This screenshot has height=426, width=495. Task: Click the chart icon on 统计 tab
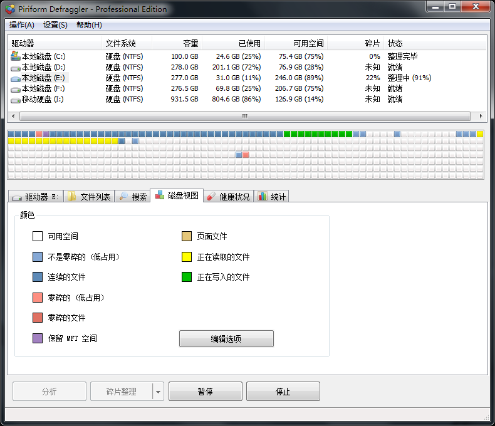[263, 196]
